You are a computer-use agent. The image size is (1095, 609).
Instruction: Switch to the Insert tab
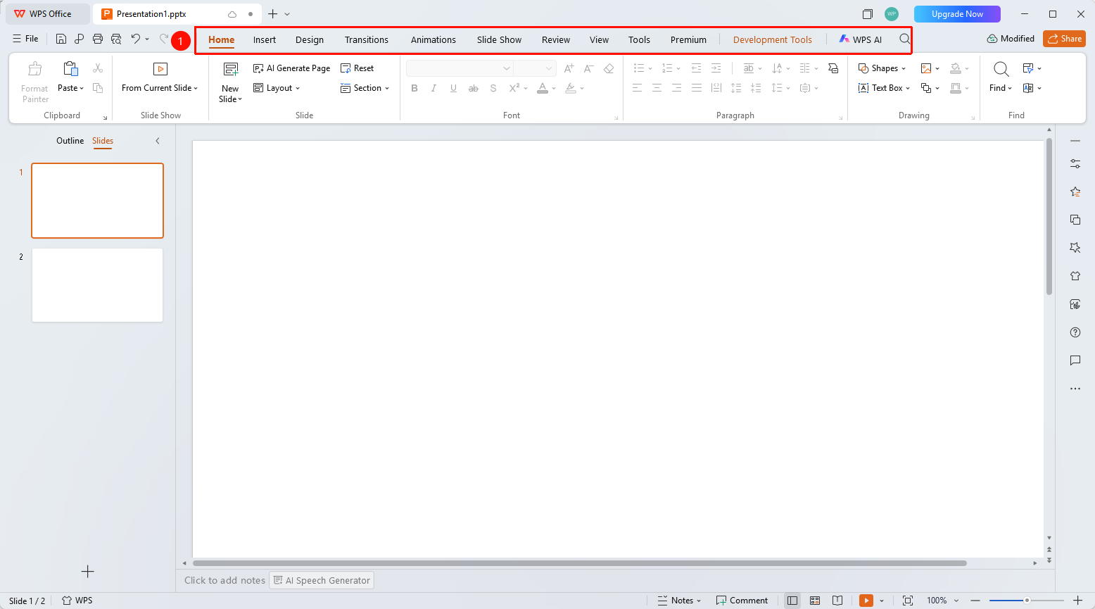(265, 40)
